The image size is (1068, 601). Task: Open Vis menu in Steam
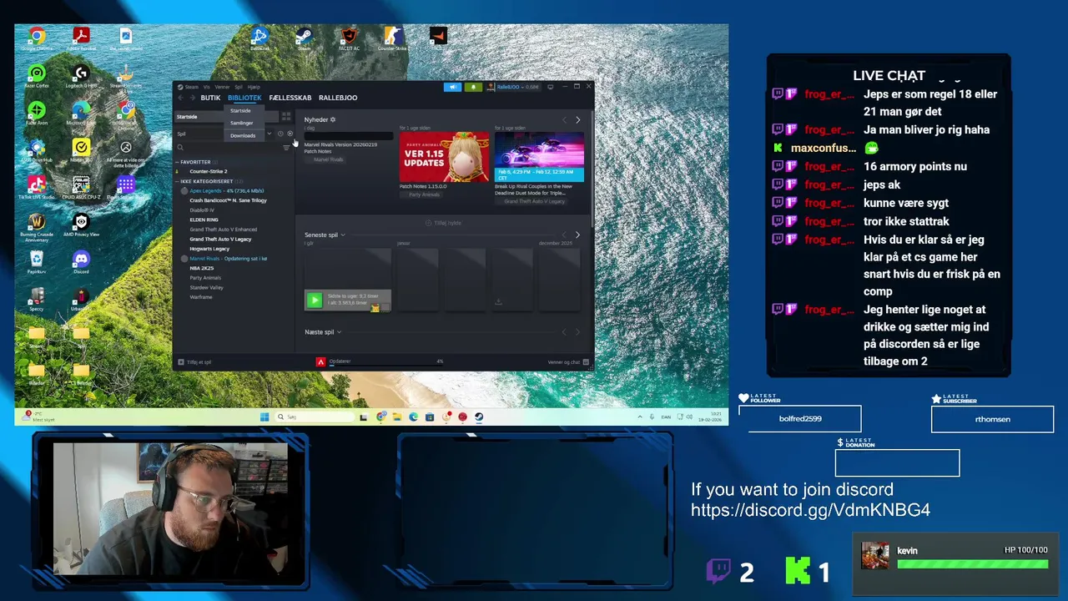tap(206, 87)
